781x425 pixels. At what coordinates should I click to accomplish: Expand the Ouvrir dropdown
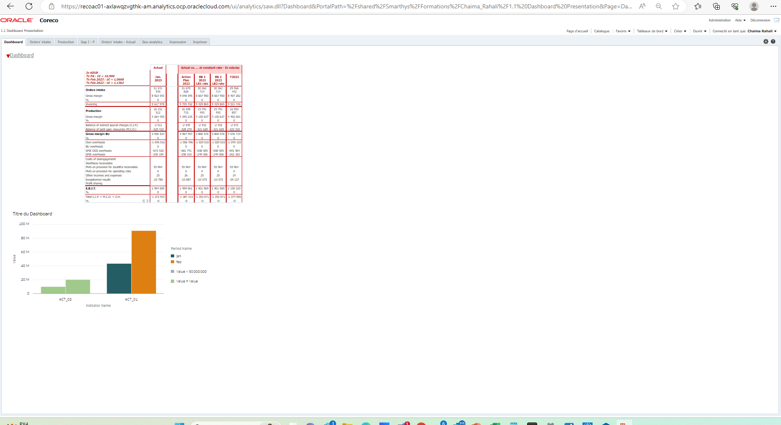coord(700,31)
